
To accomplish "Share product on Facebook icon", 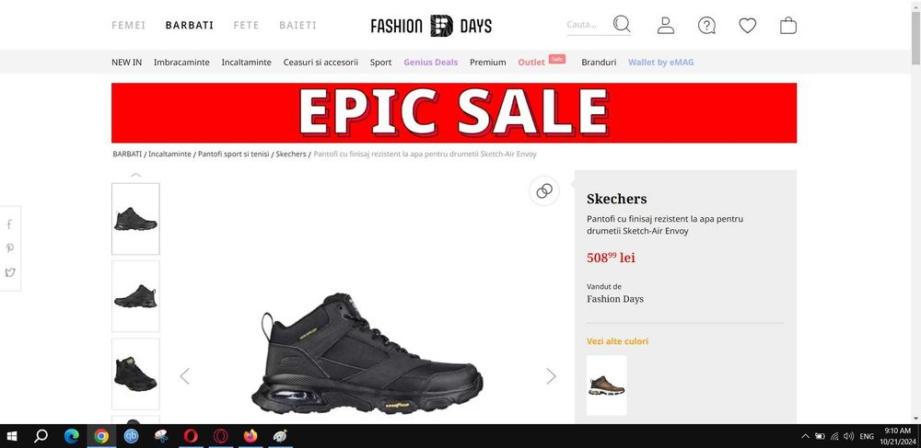I will point(9,224).
